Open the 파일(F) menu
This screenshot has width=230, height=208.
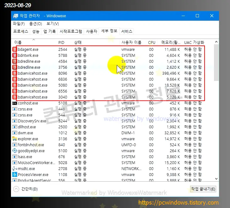point(19,24)
